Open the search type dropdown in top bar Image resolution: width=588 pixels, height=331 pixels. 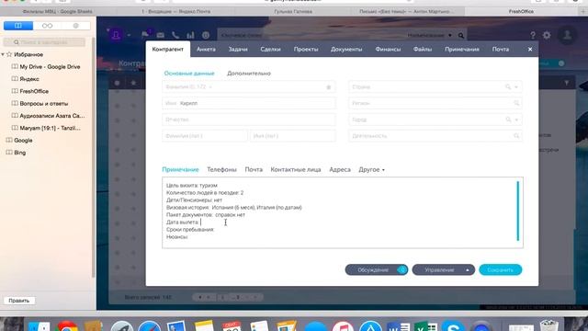click(x=430, y=35)
